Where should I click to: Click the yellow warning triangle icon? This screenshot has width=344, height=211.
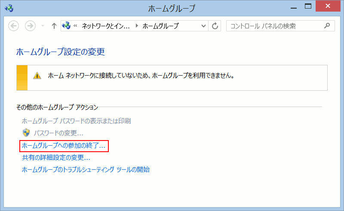37,76
